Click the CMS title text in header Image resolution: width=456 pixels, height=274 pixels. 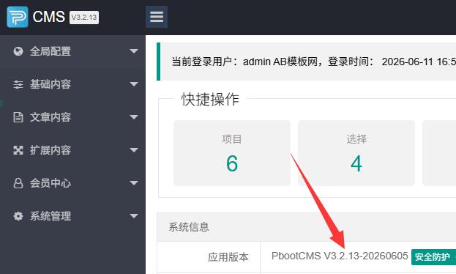[48, 17]
